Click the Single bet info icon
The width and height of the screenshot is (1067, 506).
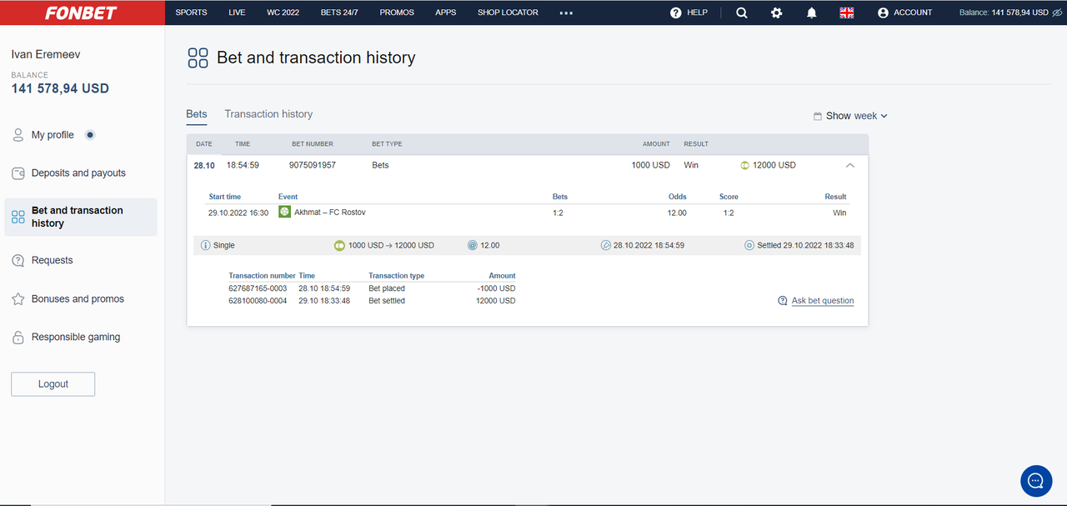[205, 246]
